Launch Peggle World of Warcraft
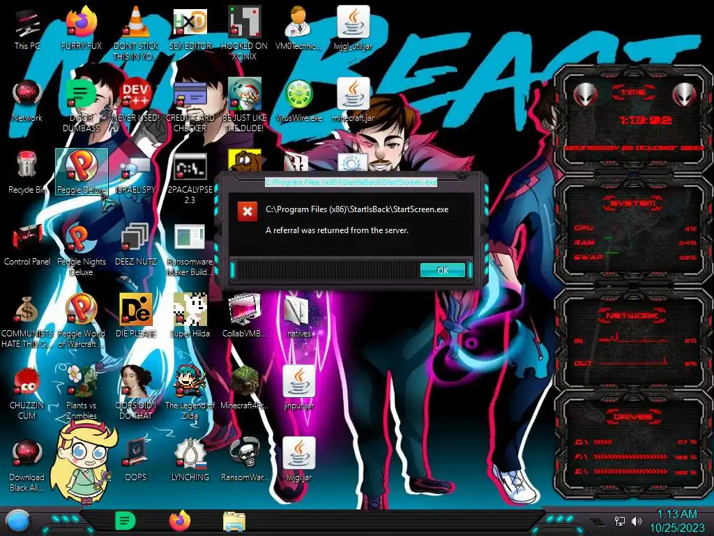The width and height of the screenshot is (714, 536). click(x=82, y=322)
